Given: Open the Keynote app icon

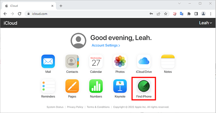Looking at the screenshot, I should [120, 86].
